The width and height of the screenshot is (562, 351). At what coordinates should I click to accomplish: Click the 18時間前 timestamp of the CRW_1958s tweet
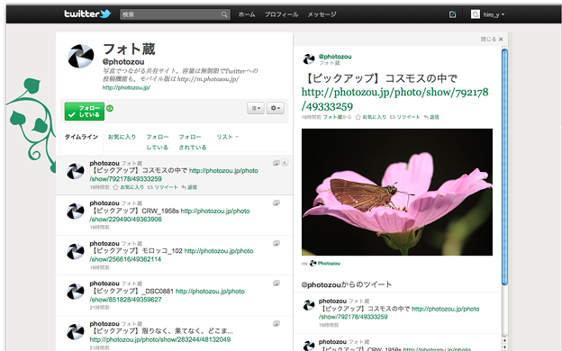(x=100, y=228)
